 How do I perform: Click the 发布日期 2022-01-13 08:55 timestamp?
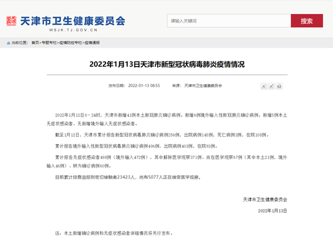coord(134,86)
